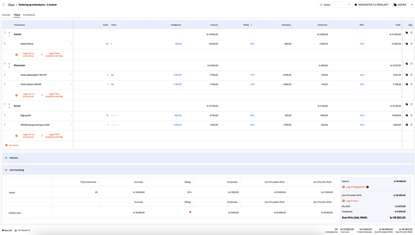Delete the Vindu fastkarm line
Screen dimensions: 415x235
pos(411,84)
